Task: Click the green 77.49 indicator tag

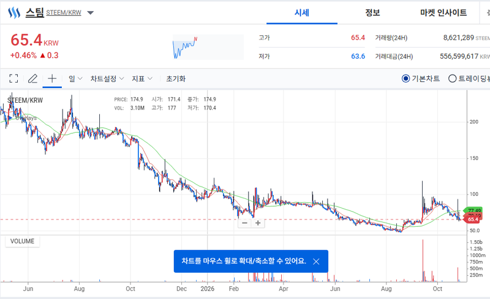Action: point(474,211)
